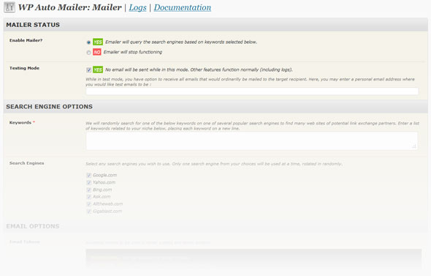431x276 pixels.
Task: Click the MAILER STATUS section header
Action: [x=215, y=25]
